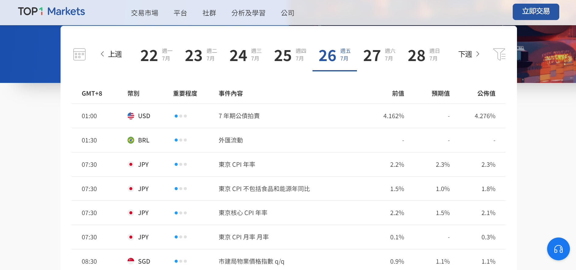Click the 外匯流動 event
Viewport: 576px width, 270px height.
[231, 140]
